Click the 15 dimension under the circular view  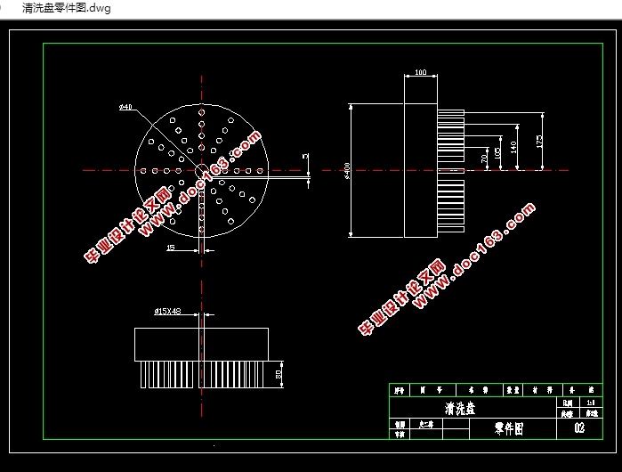171,248
